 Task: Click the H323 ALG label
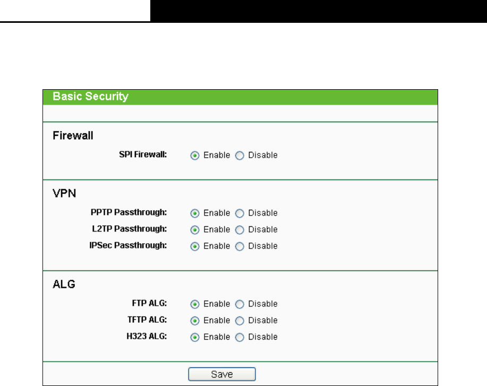click(x=147, y=336)
